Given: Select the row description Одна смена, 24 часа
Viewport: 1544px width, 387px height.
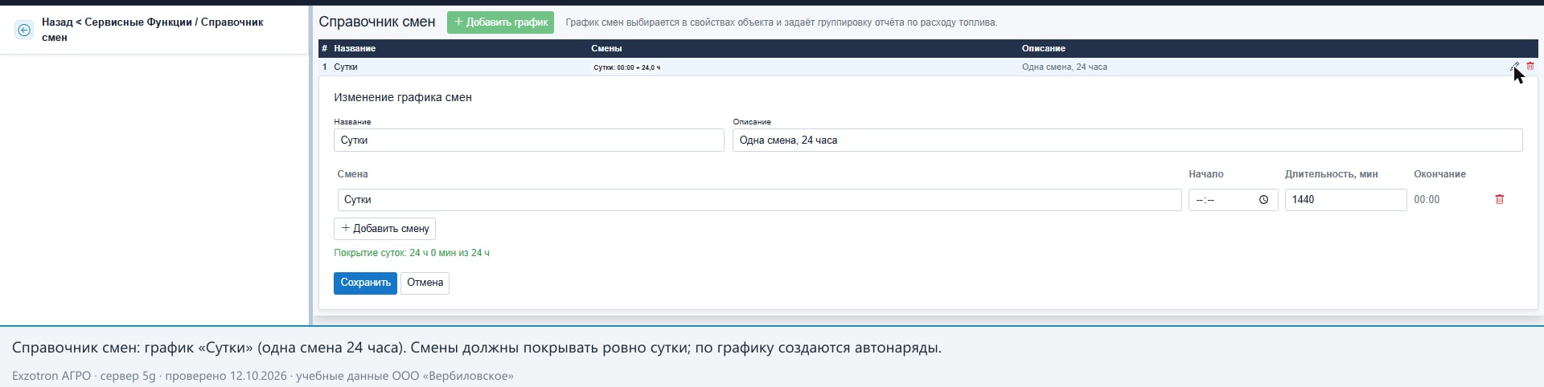Looking at the screenshot, I should pyautogui.click(x=1064, y=67).
